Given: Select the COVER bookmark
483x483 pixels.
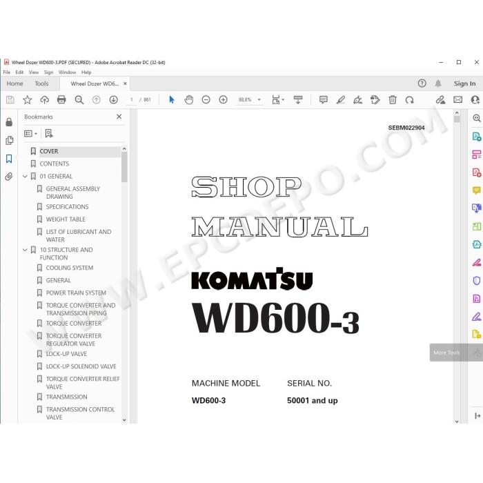Looking at the screenshot, I should click(x=49, y=151).
